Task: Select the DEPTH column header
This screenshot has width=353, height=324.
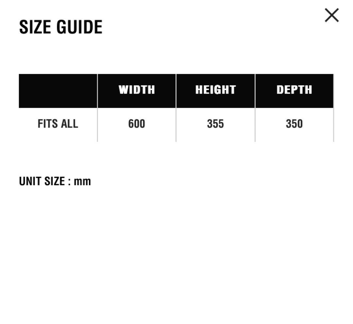Action: tap(294, 90)
